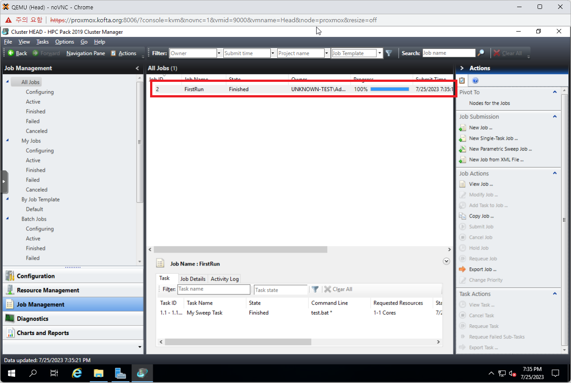Click the task filter funnel icon

[x=315, y=289]
